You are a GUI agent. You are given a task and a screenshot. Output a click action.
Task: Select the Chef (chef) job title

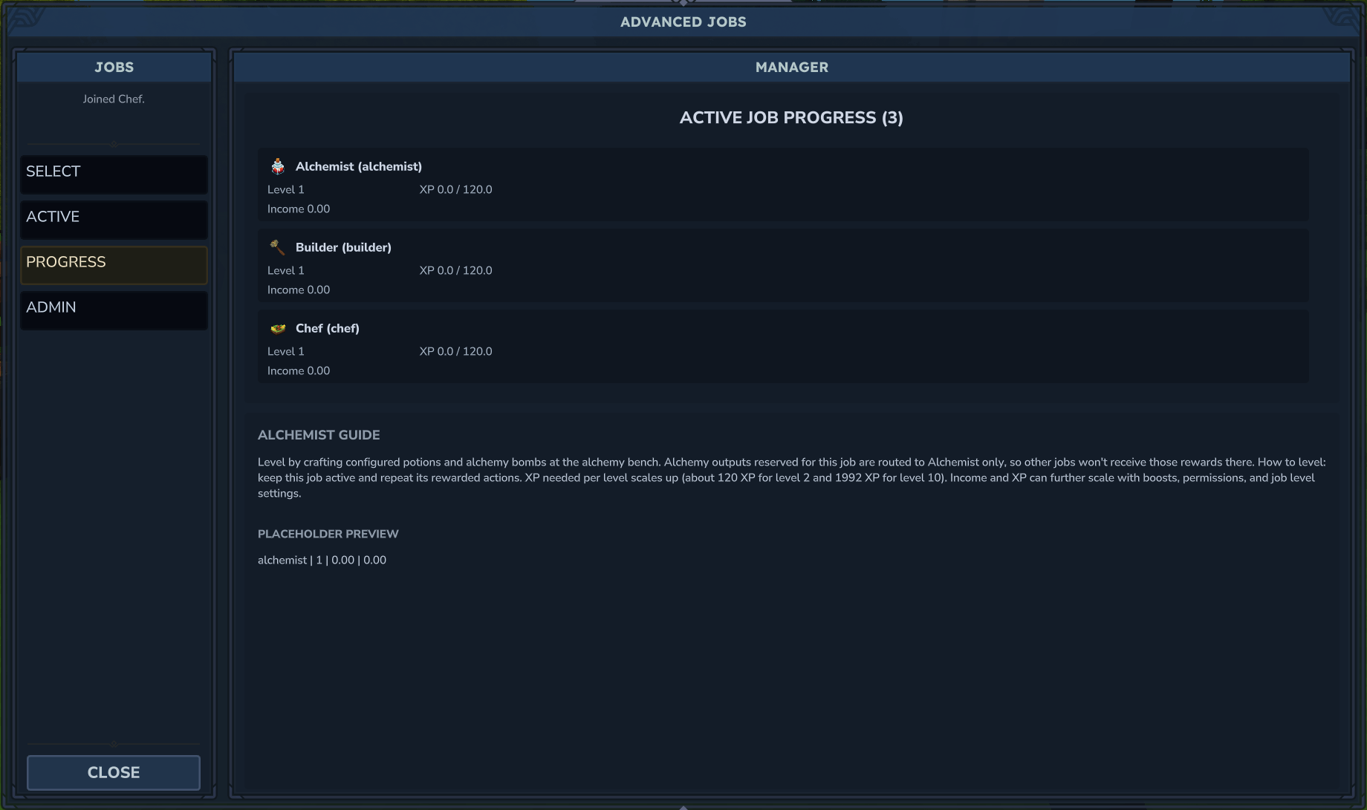[328, 328]
